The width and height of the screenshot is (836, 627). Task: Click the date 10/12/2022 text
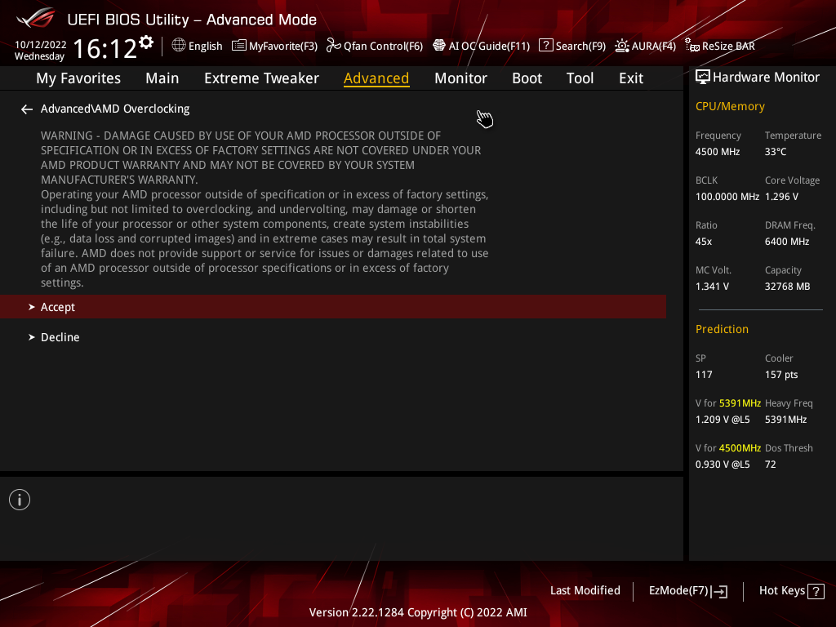[x=41, y=45]
